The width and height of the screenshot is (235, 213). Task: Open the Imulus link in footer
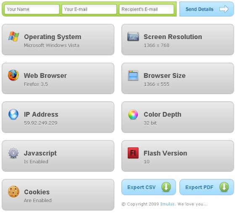[167, 204]
